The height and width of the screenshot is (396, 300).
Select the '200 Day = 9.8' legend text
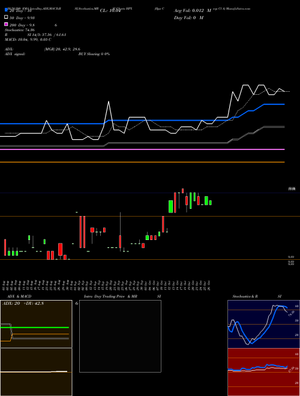pyautogui.click(x=22, y=25)
